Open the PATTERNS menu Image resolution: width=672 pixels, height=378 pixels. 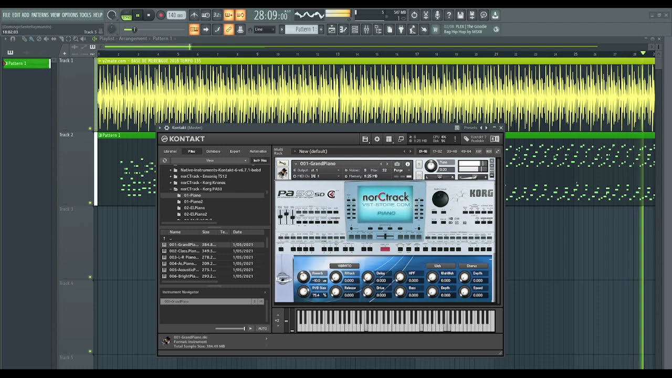pyautogui.click(x=40, y=15)
